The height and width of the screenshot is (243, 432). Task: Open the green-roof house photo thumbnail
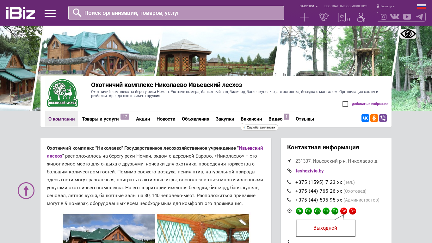(x=109, y=228)
